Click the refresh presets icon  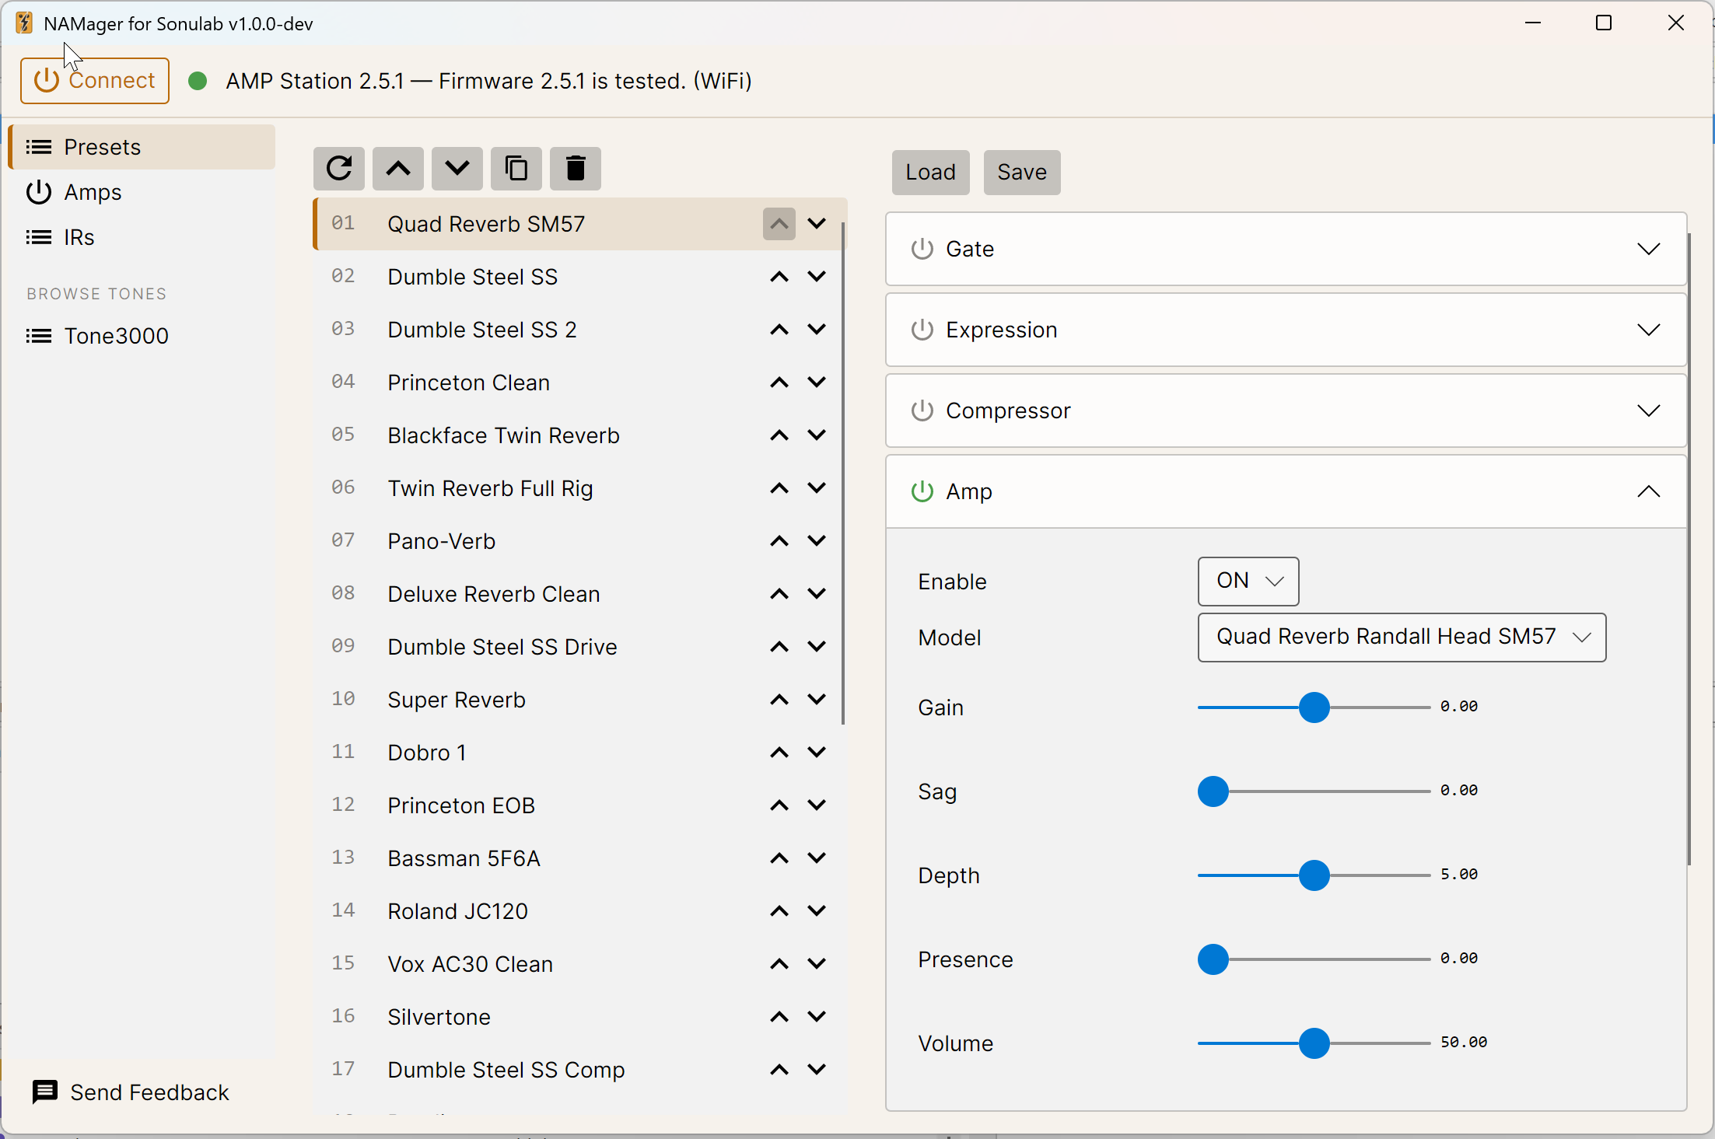point(339,169)
